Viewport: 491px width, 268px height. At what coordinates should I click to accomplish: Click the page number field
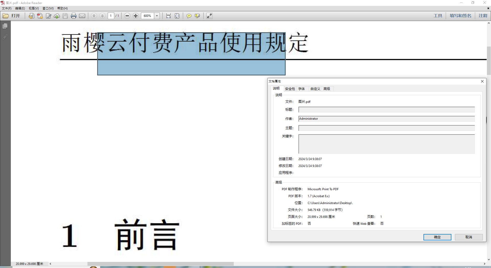coord(111,16)
